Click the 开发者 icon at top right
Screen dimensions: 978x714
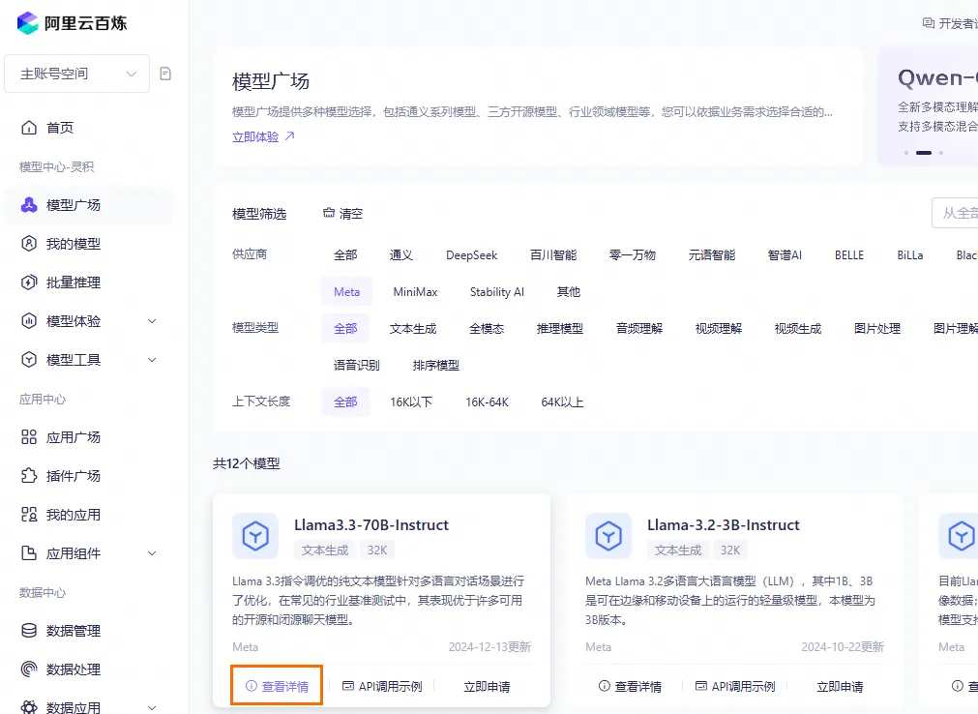(x=929, y=23)
